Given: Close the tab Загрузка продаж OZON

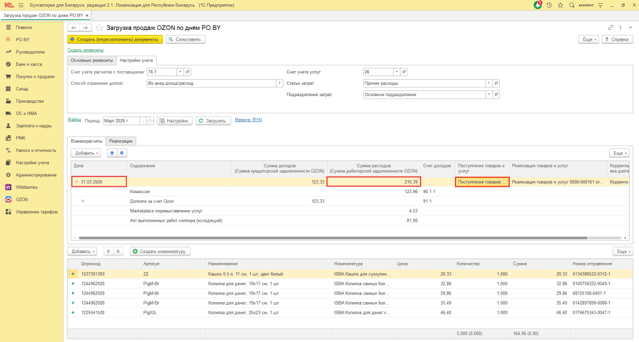Looking at the screenshot, I should (87, 15).
